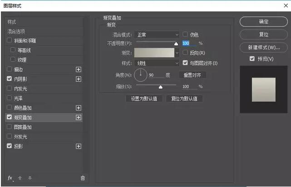Enable the 光泽 checkbox
291x187 pixels.
click(9, 98)
